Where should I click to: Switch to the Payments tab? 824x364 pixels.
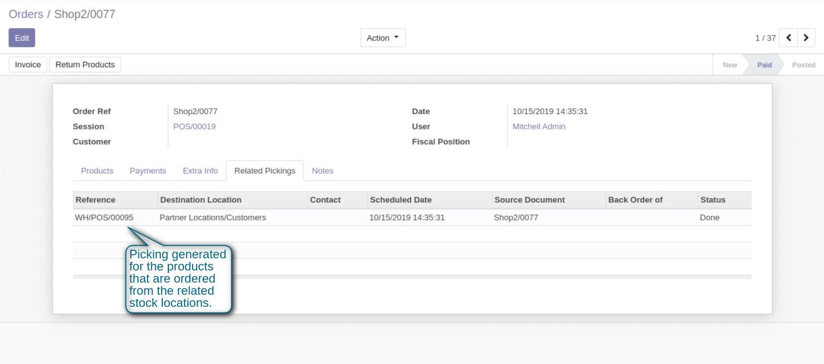(x=148, y=171)
